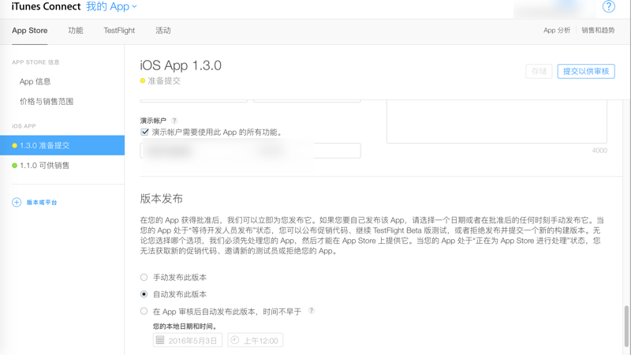Viewport: 631px width, 355px height.
Task: Click the 提交以供审核 button
Action: click(x=586, y=71)
